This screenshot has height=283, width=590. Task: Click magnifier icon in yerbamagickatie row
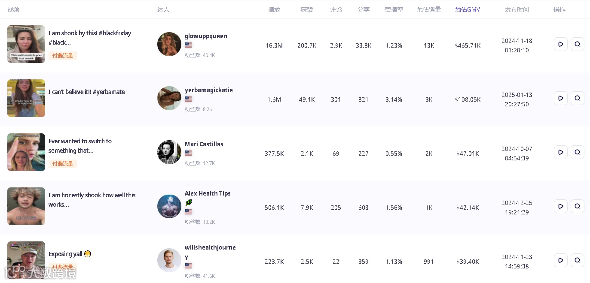coord(577,98)
